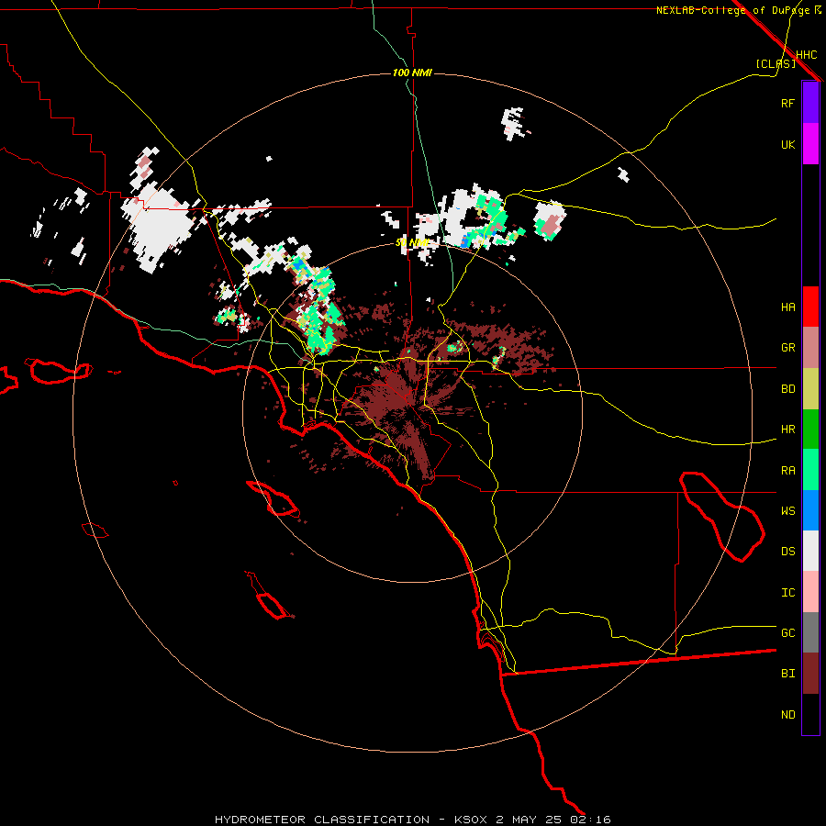826x826 pixels.
Task: Click the HA legend label
Action: (787, 307)
